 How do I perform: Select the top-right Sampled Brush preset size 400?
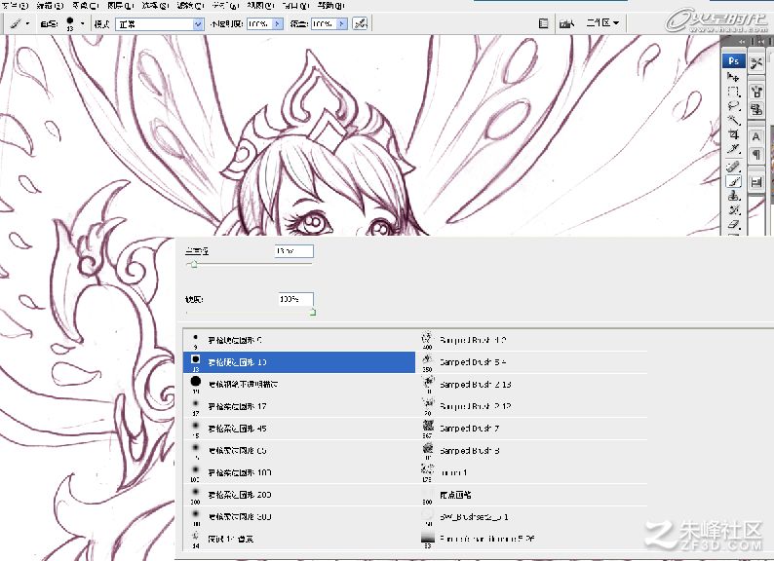click(x=532, y=341)
